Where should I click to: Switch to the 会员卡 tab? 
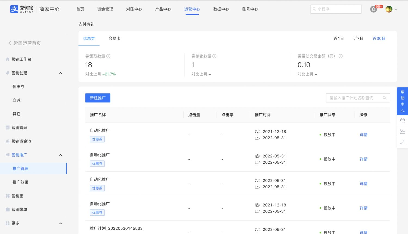(115, 38)
